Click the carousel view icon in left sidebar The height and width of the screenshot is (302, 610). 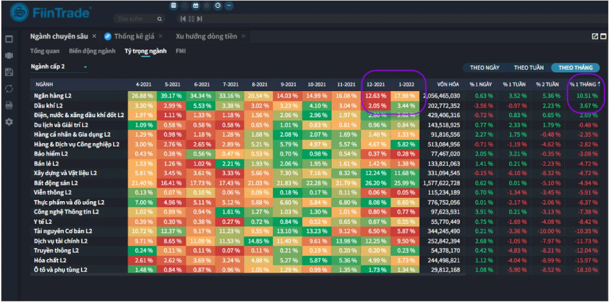click(x=9, y=55)
